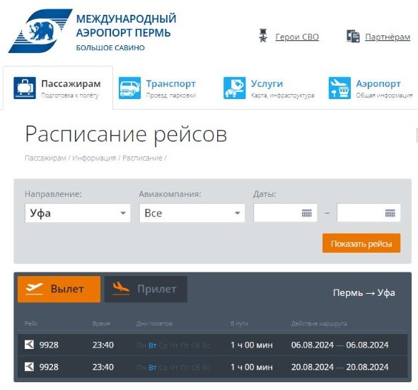Open the Услуги menu section
The image size is (418, 390).
[269, 88]
